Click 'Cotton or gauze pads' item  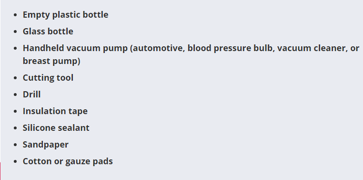click(68, 161)
